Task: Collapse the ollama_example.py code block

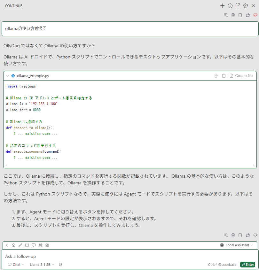Action: (x=7, y=75)
